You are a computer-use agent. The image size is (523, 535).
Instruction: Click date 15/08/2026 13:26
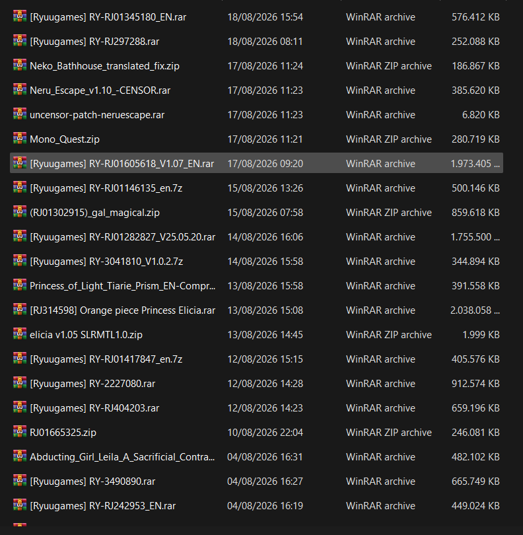click(x=265, y=188)
